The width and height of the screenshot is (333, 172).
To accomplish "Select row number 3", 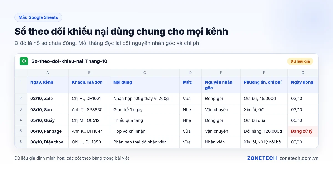I will tap(21, 109).
